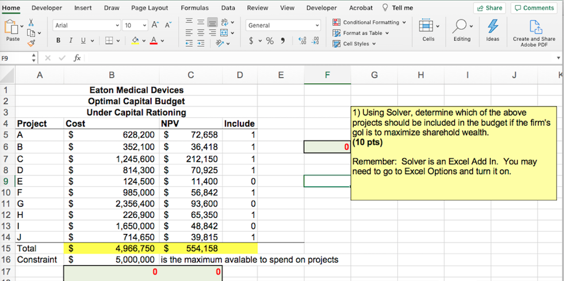This screenshot has width=564, height=281.
Task: Click the Share button
Action: [490, 8]
